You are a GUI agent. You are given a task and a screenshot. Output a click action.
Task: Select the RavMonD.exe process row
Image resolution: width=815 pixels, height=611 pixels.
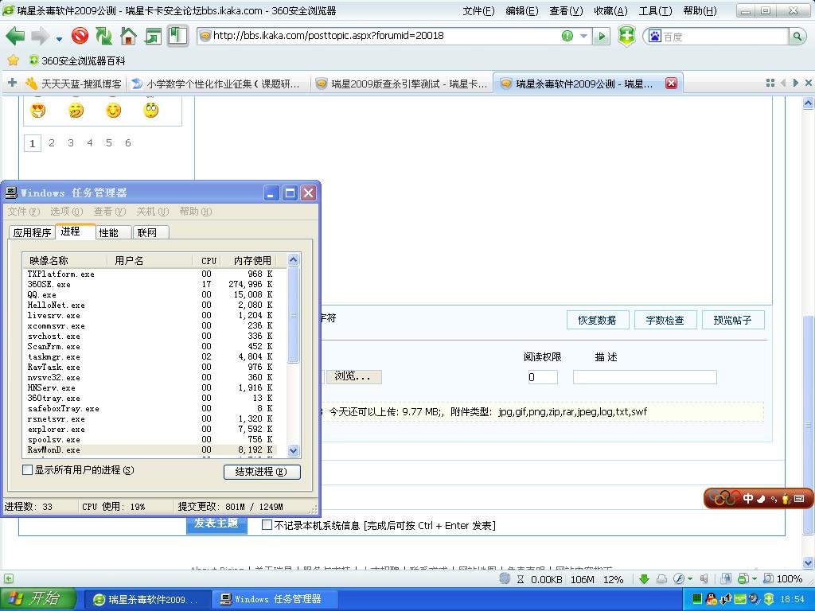click(x=150, y=450)
